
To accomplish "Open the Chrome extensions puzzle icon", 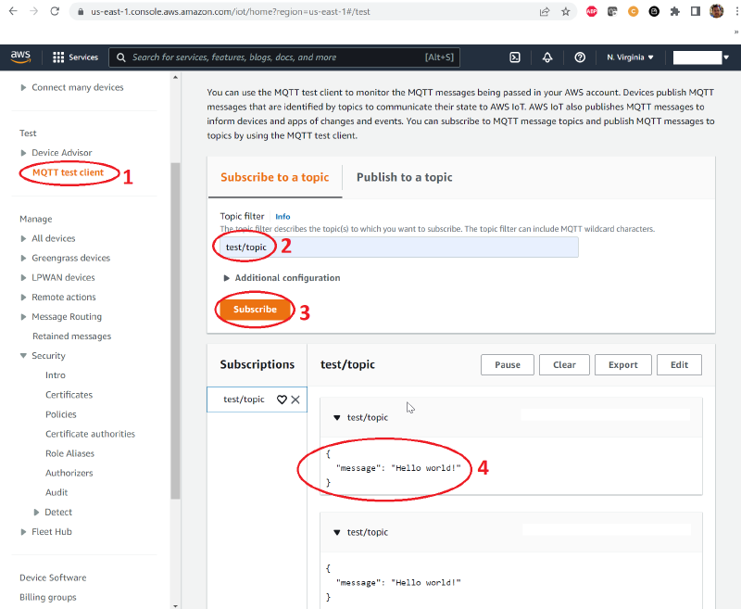I will [674, 11].
